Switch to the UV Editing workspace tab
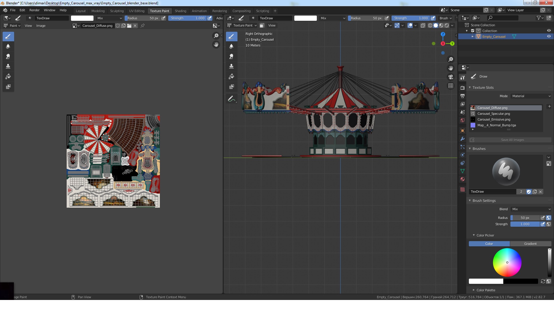 (137, 11)
